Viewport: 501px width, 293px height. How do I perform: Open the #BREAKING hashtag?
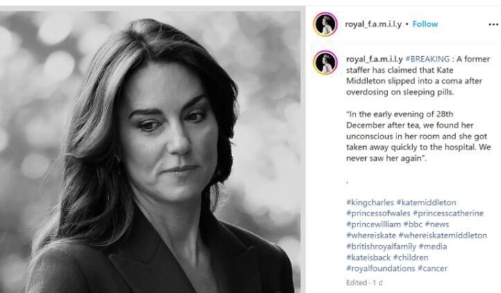[427, 59]
